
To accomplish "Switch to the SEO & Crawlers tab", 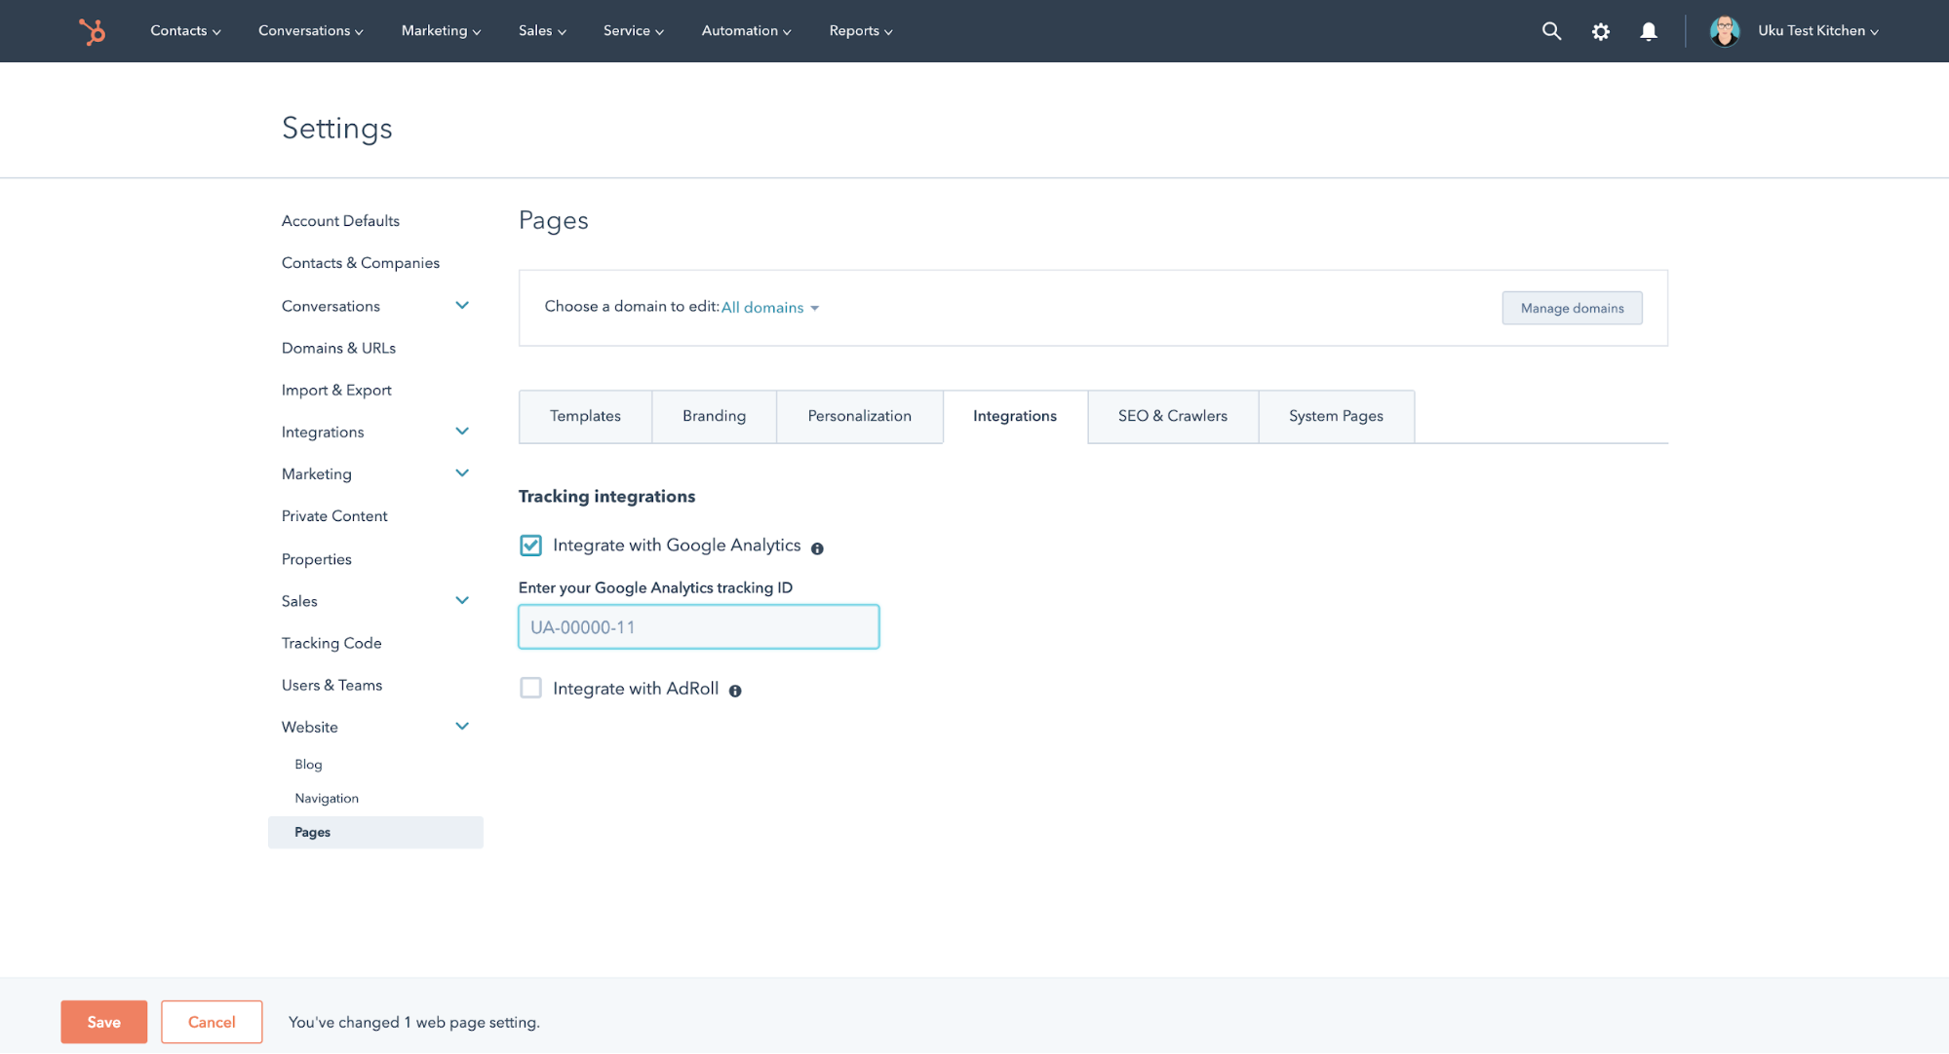I will (x=1173, y=417).
